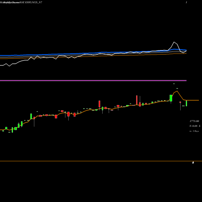The image size is (202, 202).
Task: Select the large green candle before the peak
Action: tap(171, 98)
